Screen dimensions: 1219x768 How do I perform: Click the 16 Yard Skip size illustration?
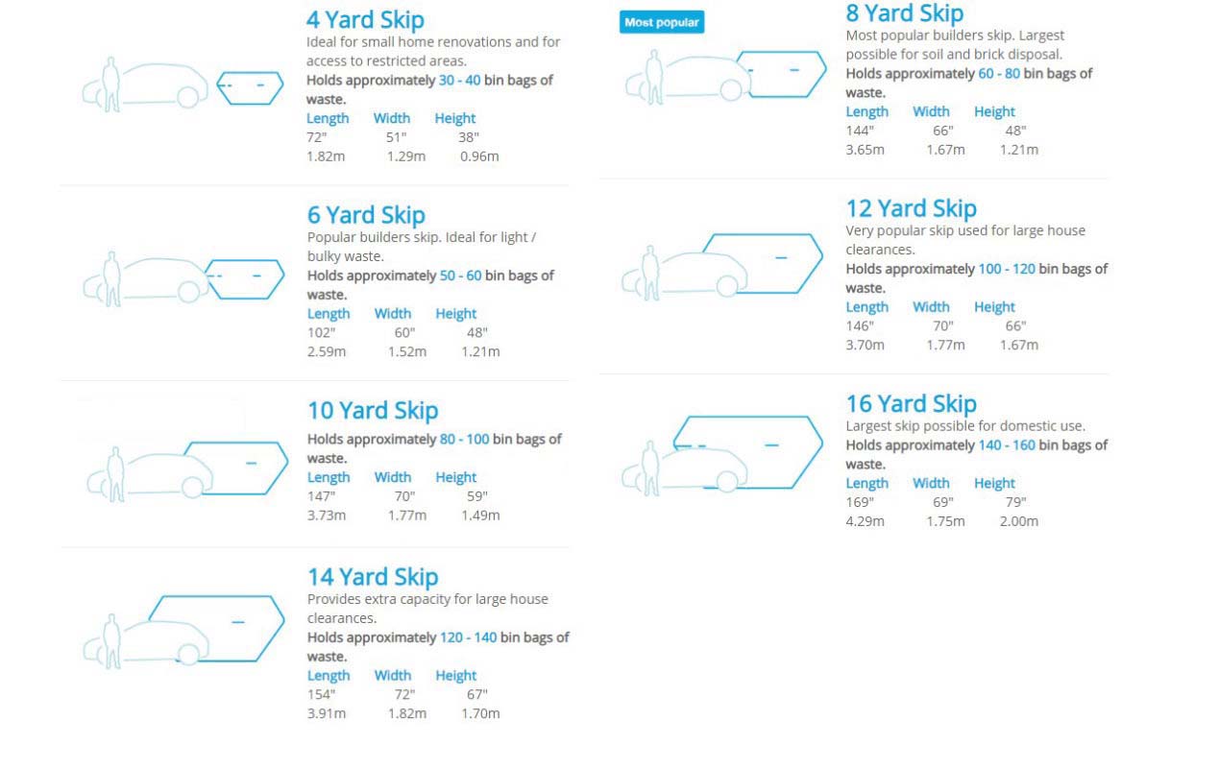722,453
